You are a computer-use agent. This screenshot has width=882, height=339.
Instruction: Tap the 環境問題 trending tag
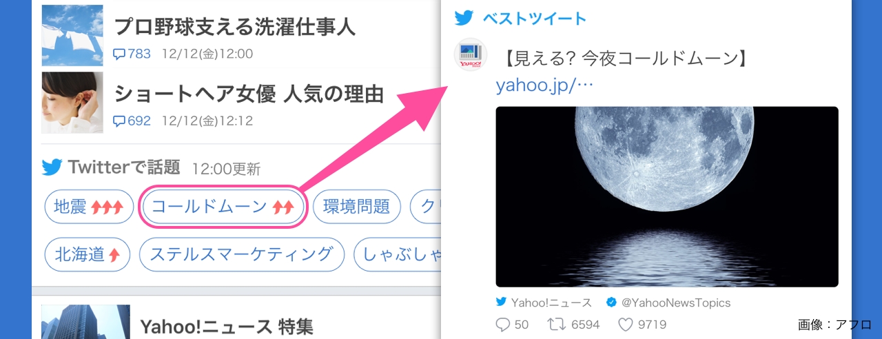(356, 207)
